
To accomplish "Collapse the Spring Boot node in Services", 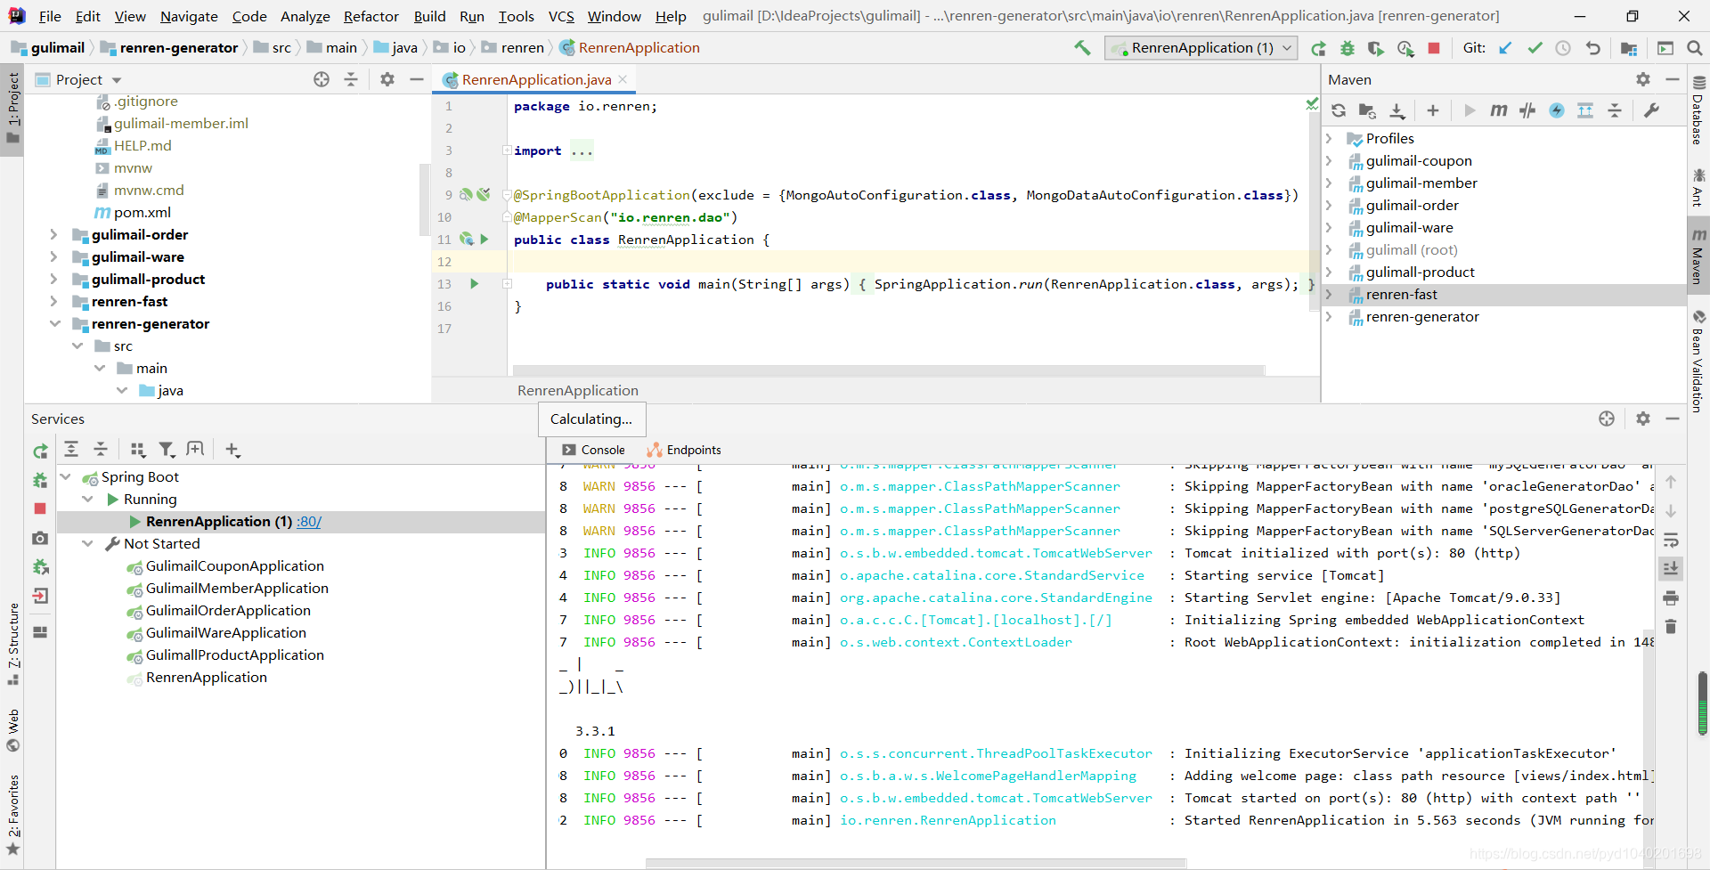I will 66,476.
